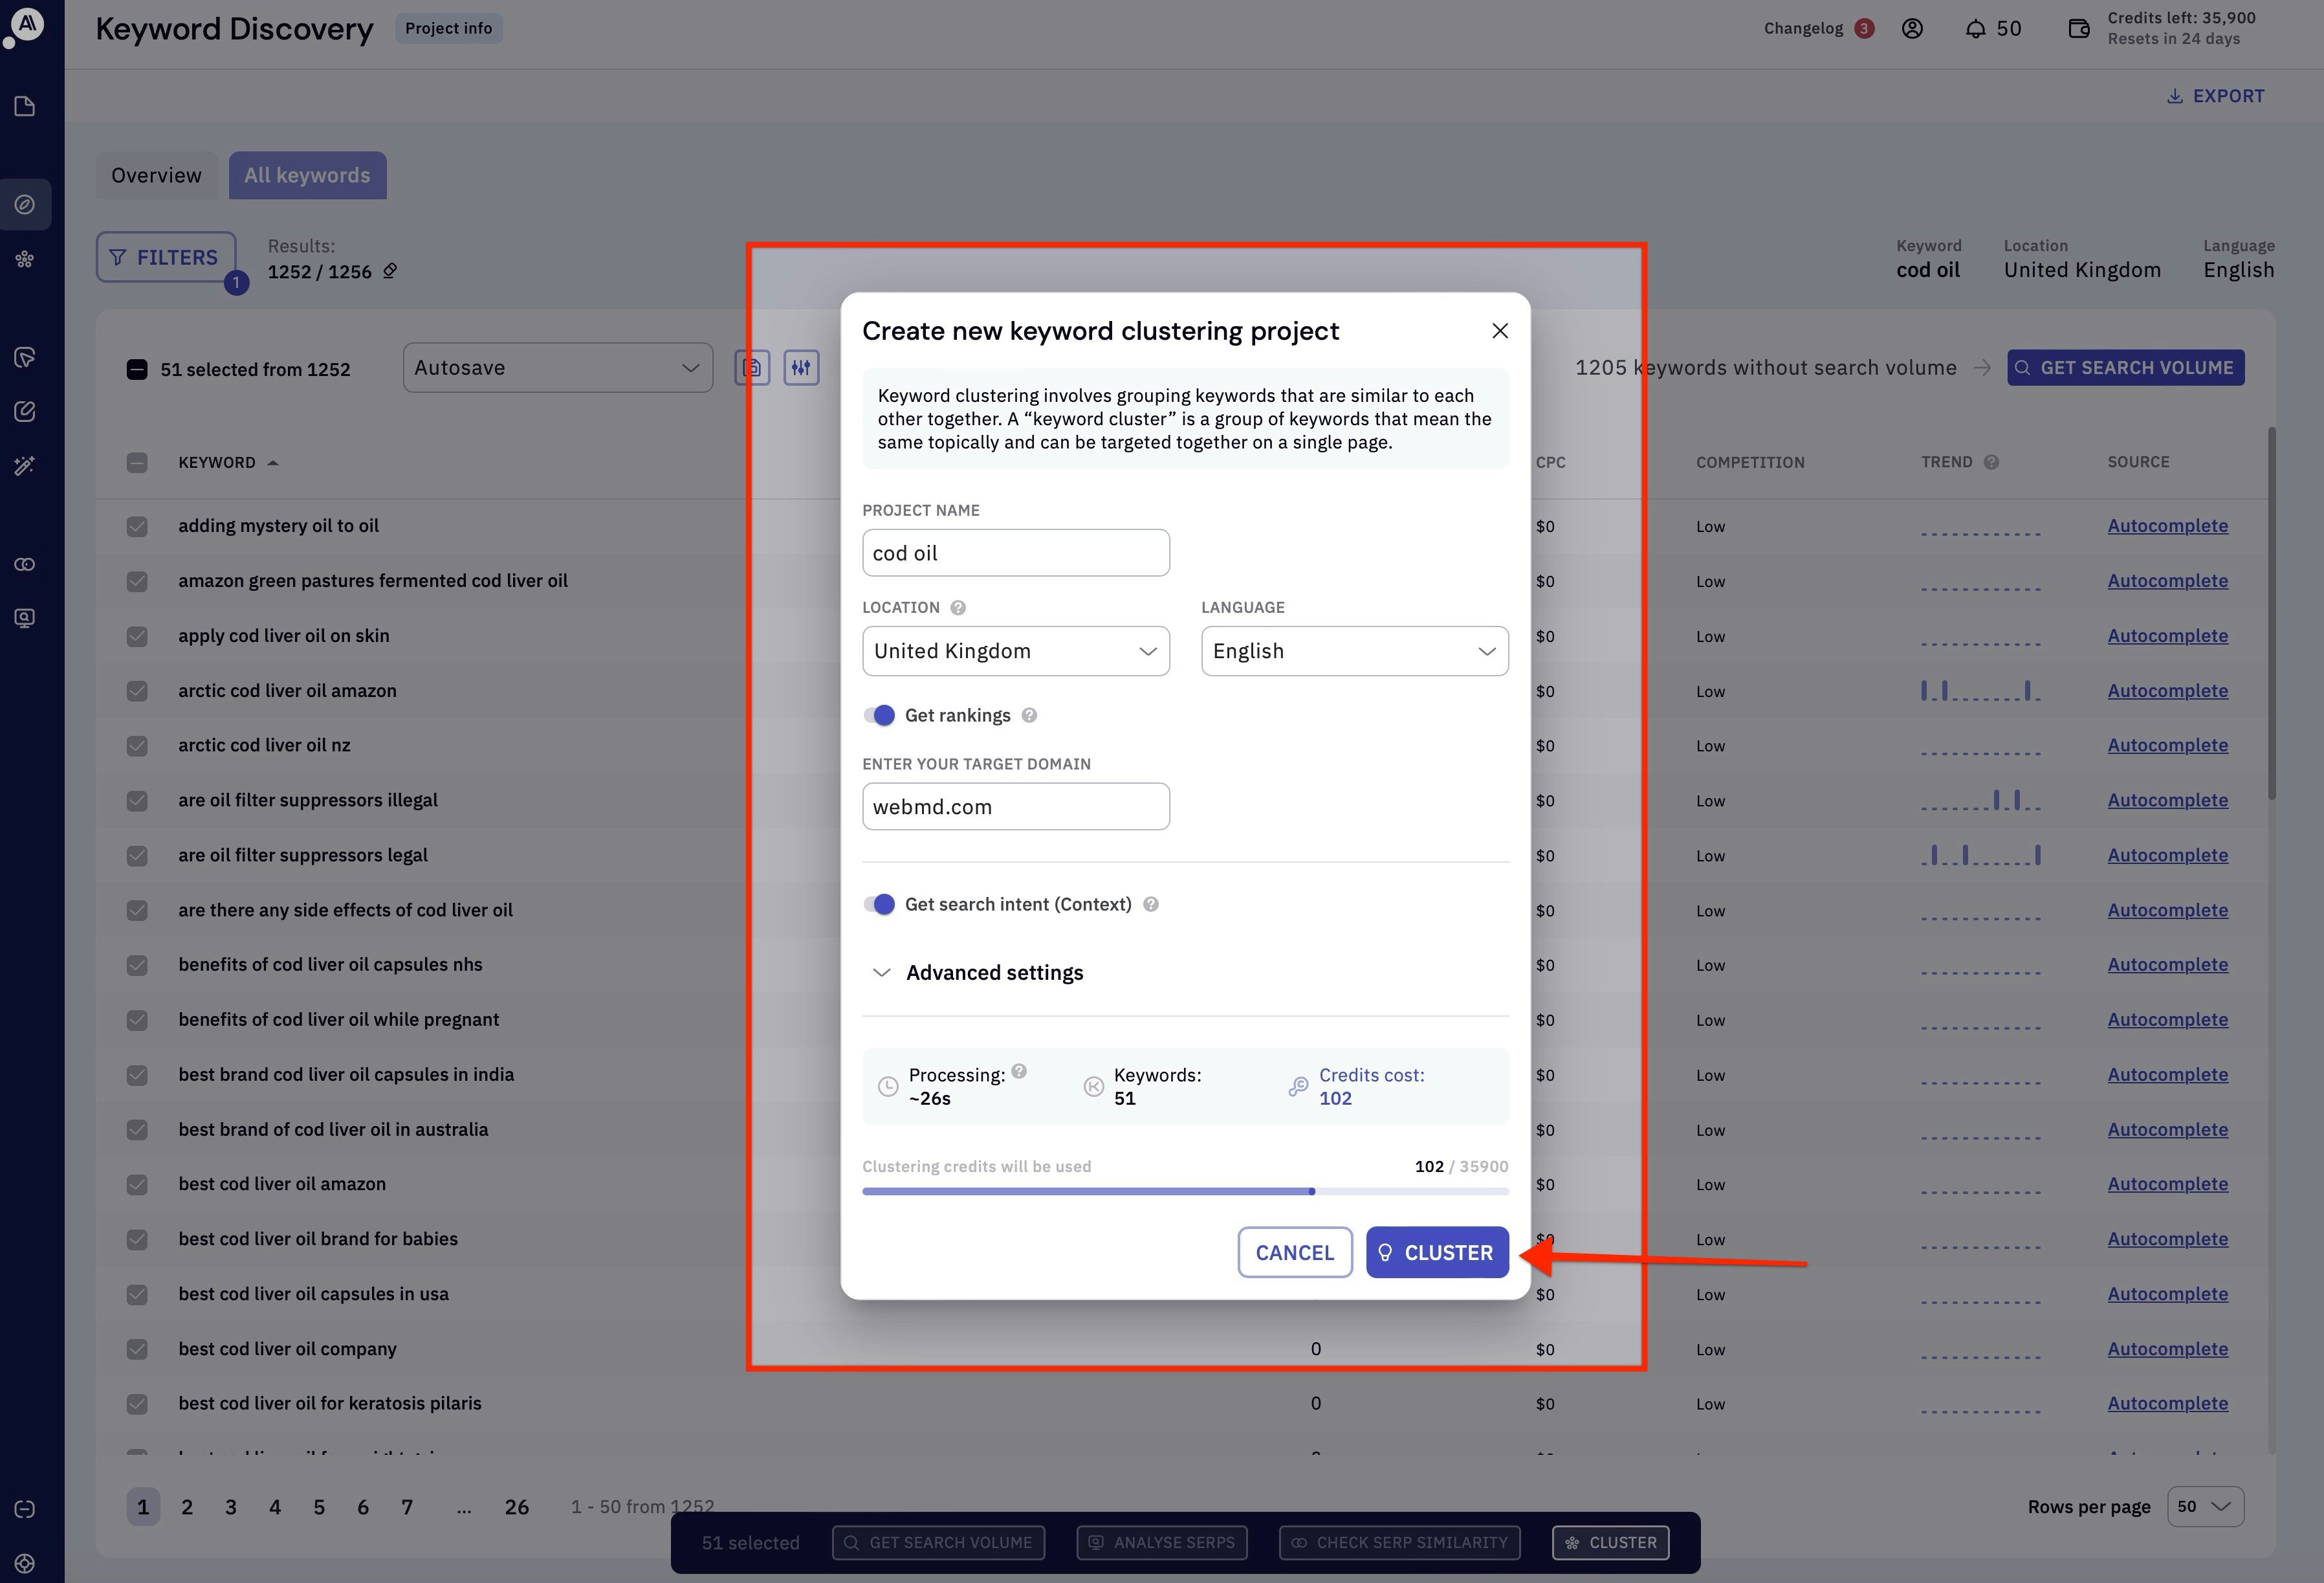2324x1583 pixels.
Task: Select the All keywords tab
Action: click(307, 176)
